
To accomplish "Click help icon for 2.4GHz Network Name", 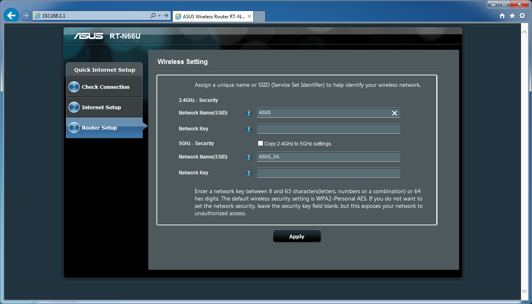I will (249, 113).
